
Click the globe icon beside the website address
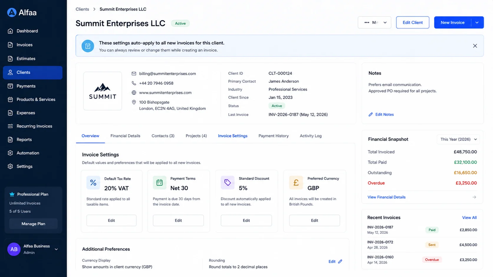coord(134,93)
